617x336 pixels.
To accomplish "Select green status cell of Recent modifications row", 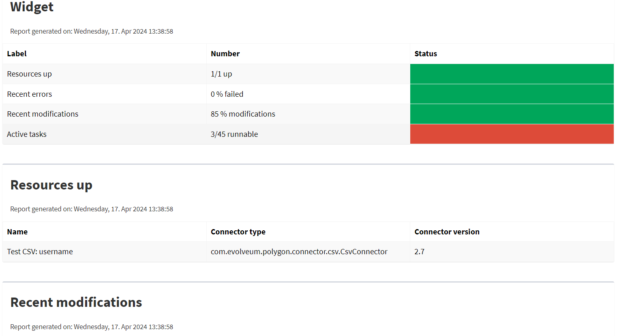I will 512,114.
